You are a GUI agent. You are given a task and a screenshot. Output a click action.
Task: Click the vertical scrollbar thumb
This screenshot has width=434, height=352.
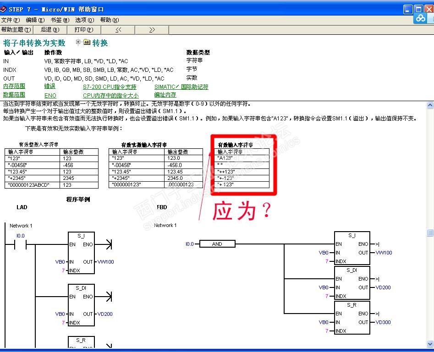[x=430, y=233]
